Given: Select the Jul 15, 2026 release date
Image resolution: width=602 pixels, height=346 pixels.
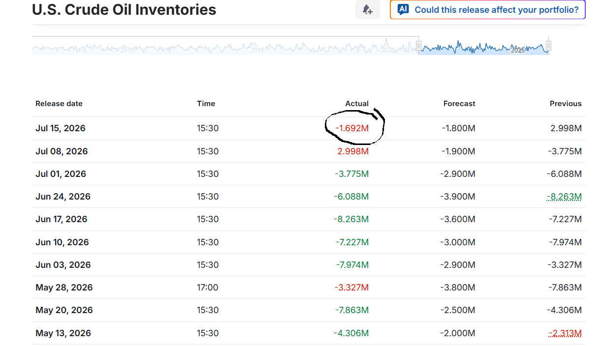Looking at the screenshot, I should click(61, 128).
